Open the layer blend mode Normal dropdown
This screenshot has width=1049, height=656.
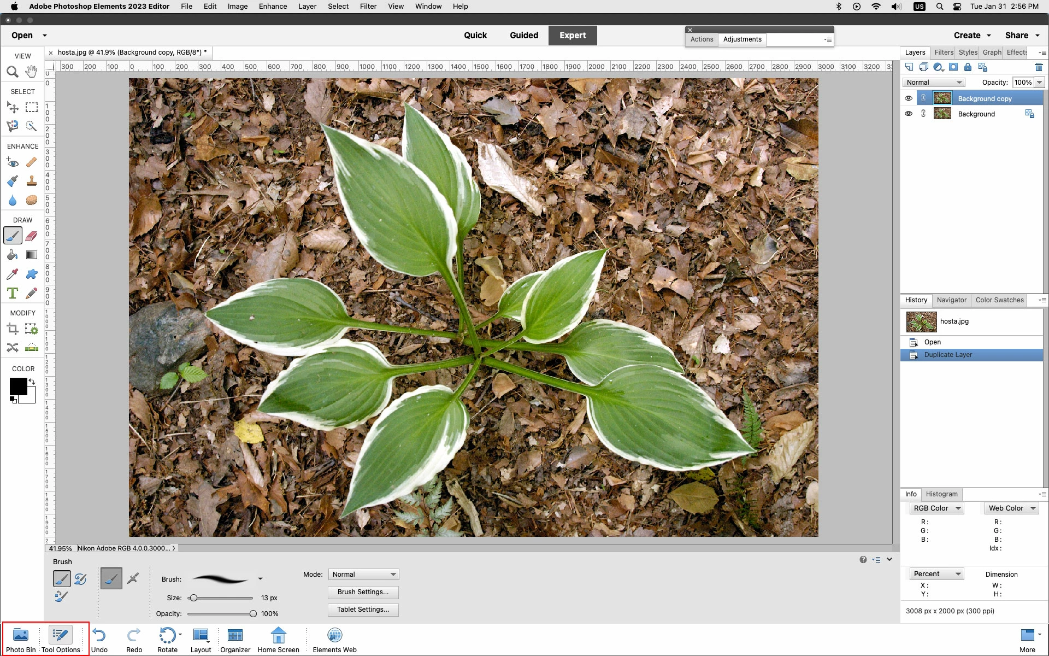tap(934, 83)
